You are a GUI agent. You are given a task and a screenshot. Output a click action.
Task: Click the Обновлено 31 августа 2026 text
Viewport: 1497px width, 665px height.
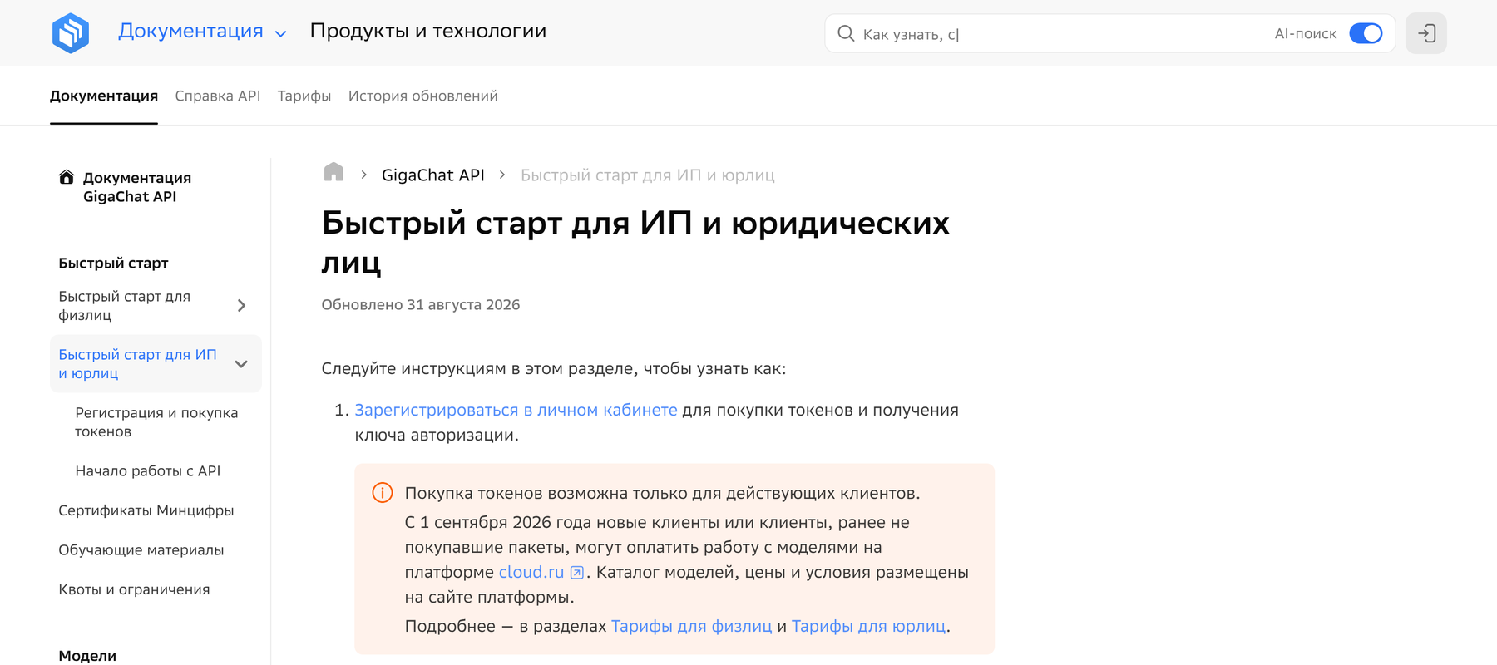click(421, 305)
